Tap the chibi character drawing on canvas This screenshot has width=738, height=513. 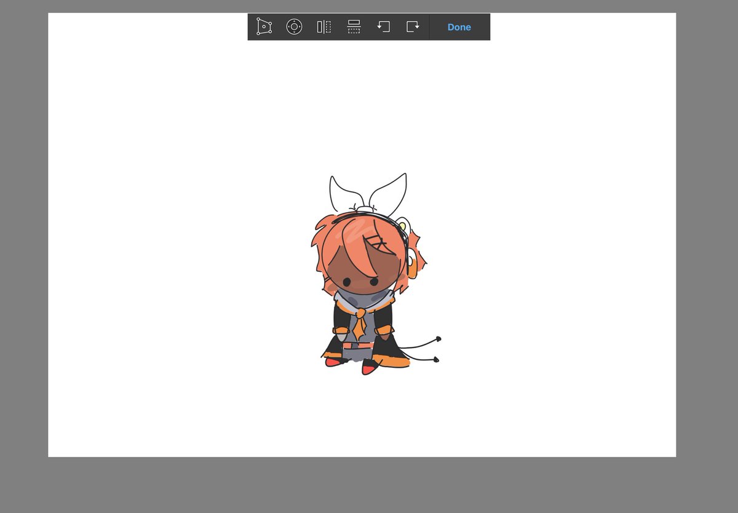point(375,275)
